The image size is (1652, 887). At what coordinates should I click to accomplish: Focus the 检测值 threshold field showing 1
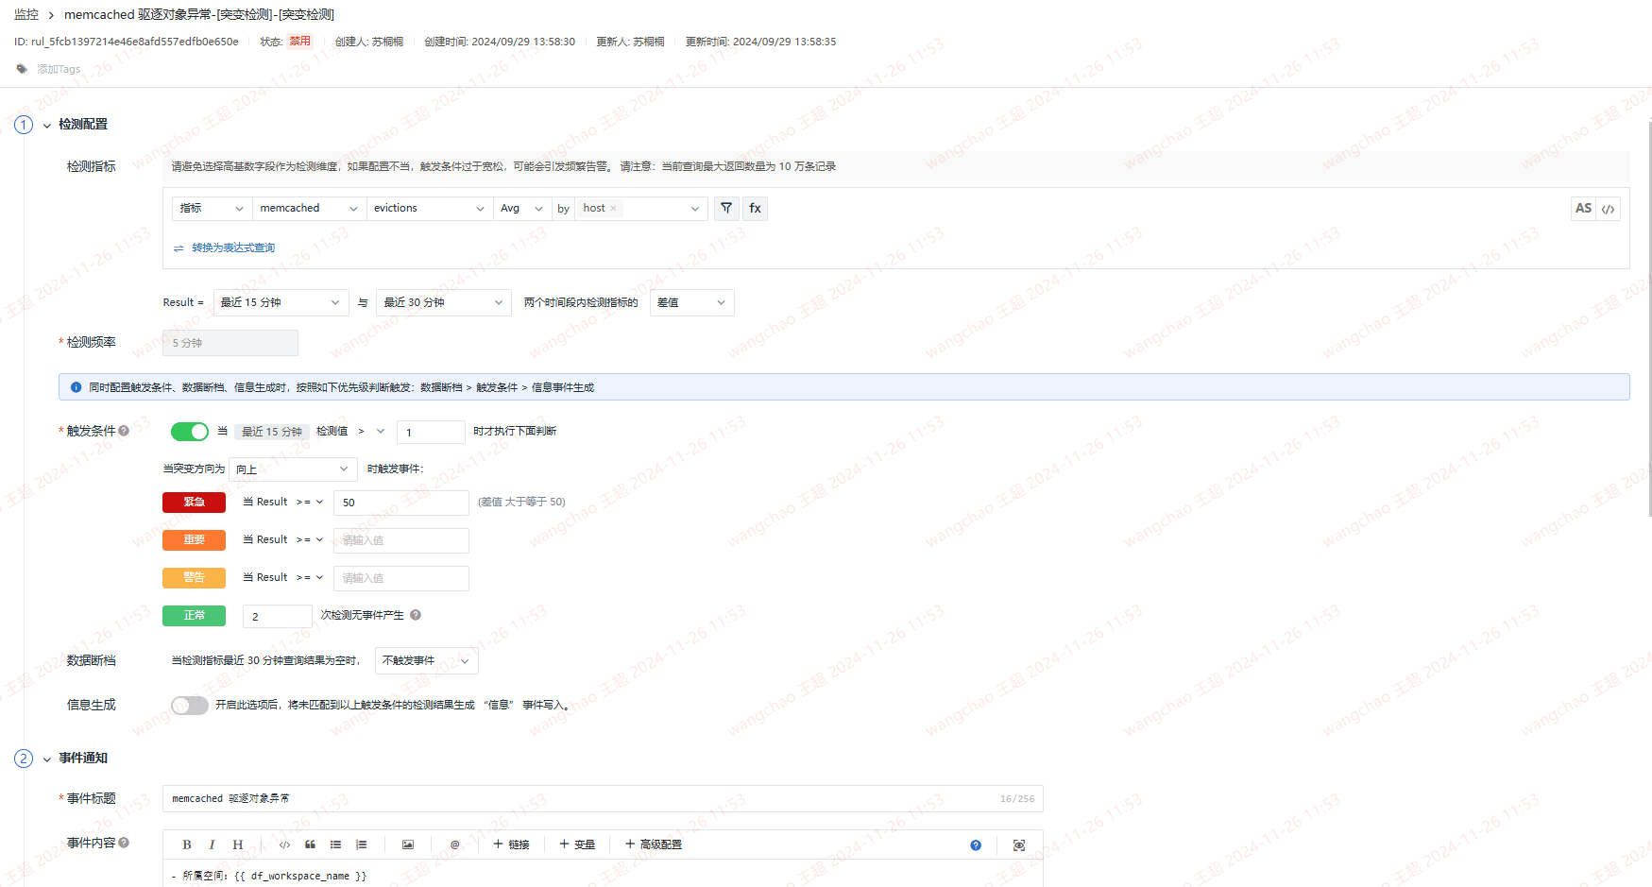(431, 432)
